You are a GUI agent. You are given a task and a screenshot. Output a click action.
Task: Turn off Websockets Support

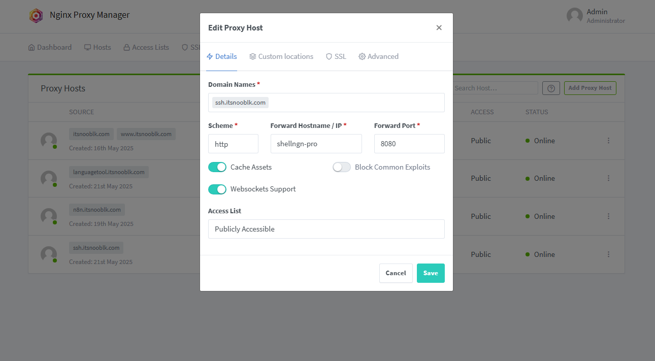point(217,189)
